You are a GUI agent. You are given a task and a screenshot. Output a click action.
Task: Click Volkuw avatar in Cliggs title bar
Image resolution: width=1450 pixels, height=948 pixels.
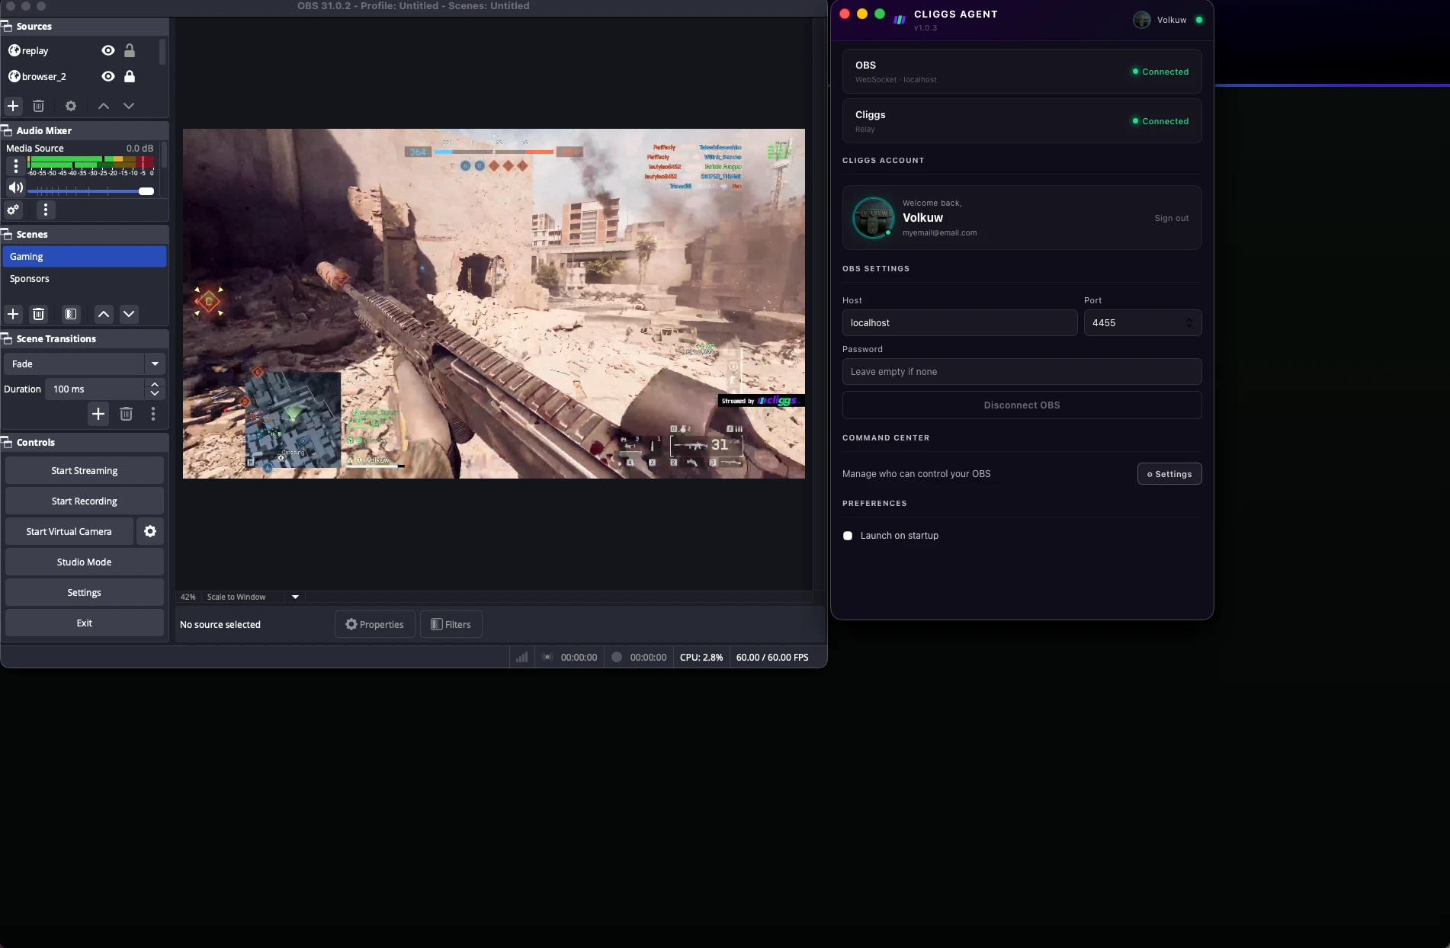[1141, 20]
